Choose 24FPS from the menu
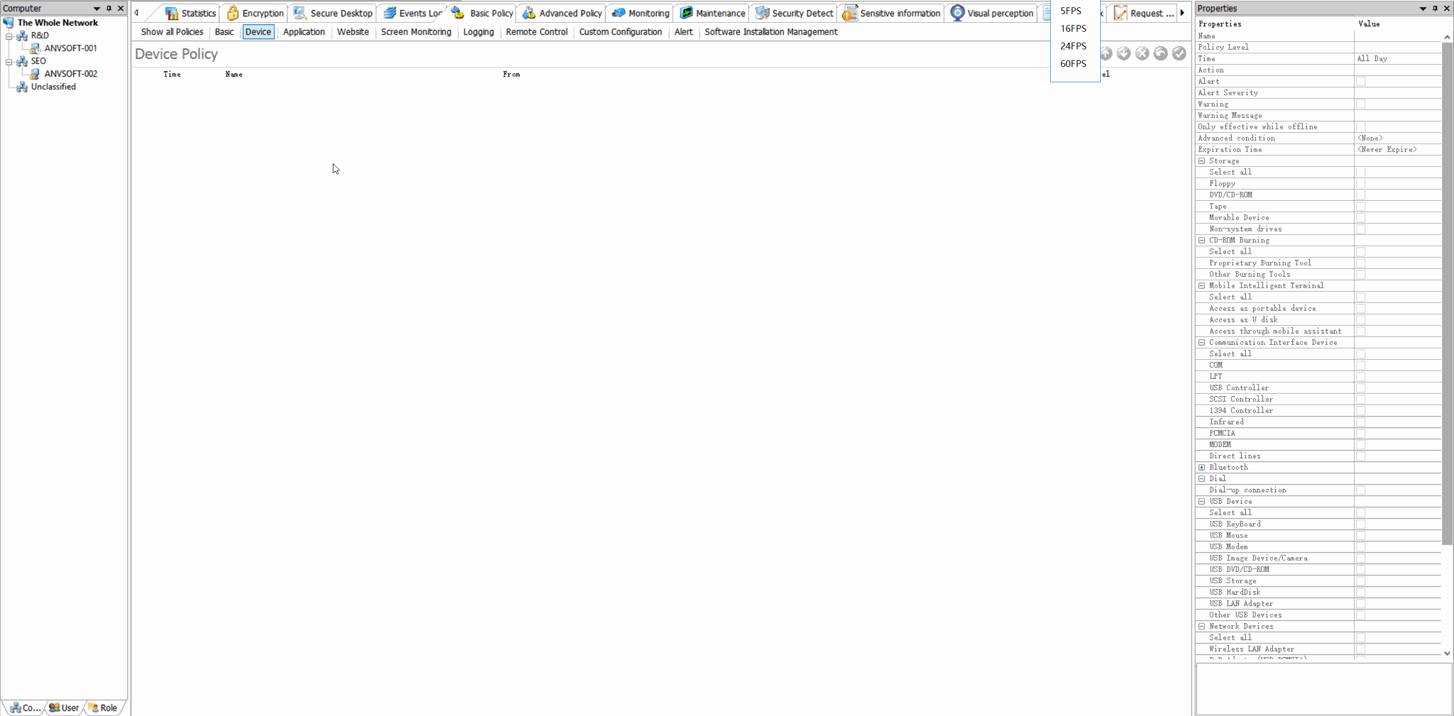The width and height of the screenshot is (1454, 716). pyautogui.click(x=1073, y=46)
